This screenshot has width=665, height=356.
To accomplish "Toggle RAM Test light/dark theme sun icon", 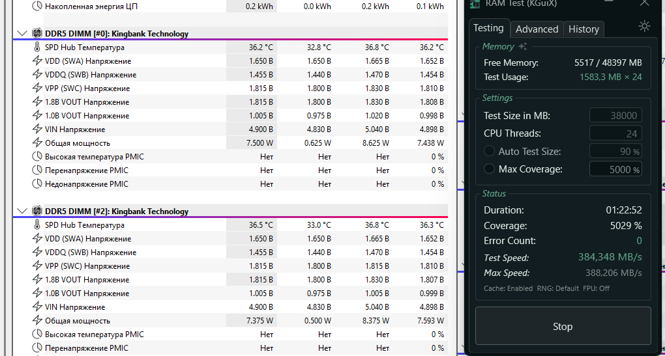I will [x=644, y=26].
